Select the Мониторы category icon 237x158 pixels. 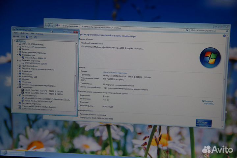pos(20,82)
